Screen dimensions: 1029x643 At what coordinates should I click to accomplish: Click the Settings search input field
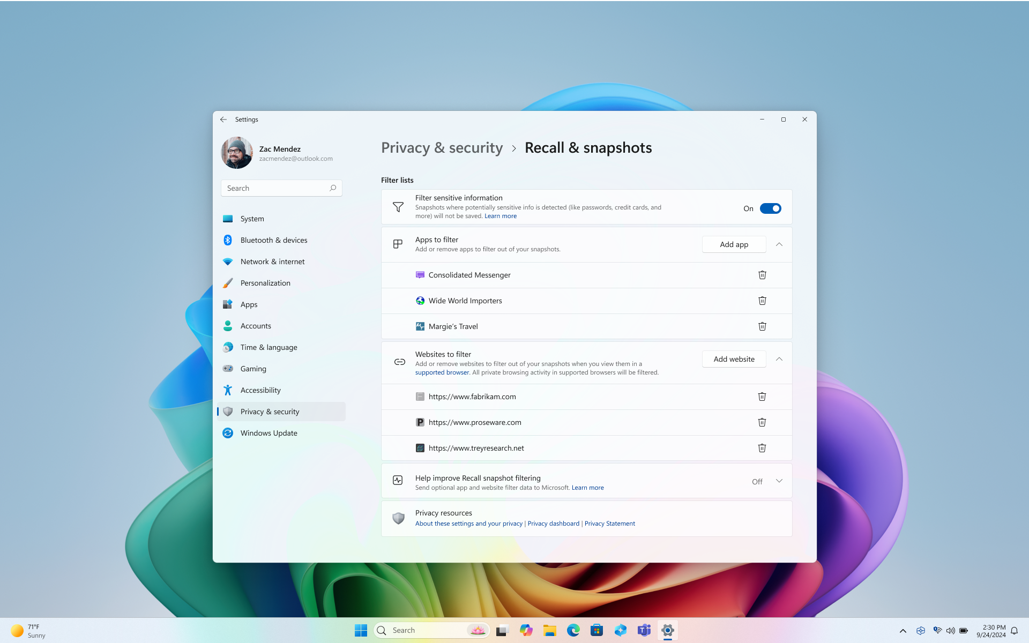point(281,188)
